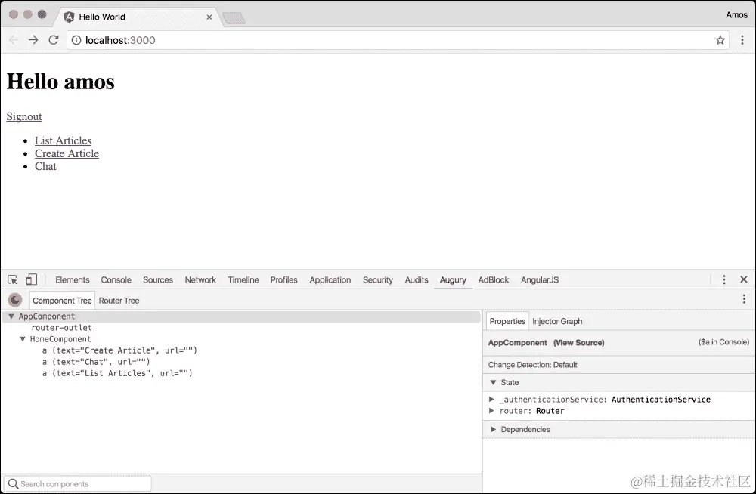756x494 pixels.
Task: Select the HomeComponent tree row
Action: coord(241,339)
